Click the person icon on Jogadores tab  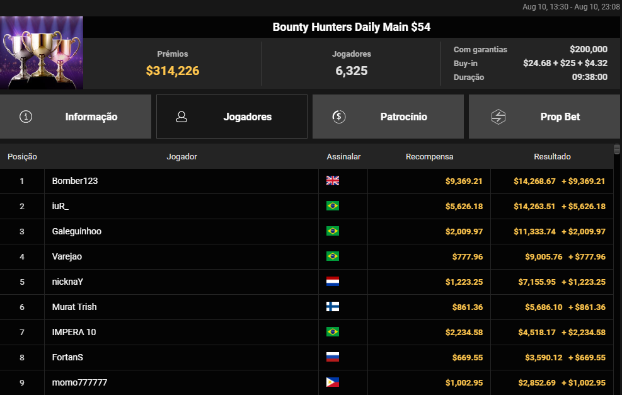181,117
